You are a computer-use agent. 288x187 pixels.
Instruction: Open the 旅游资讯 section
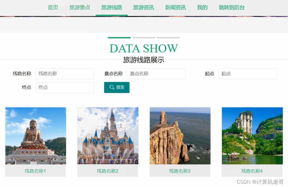[144, 7]
